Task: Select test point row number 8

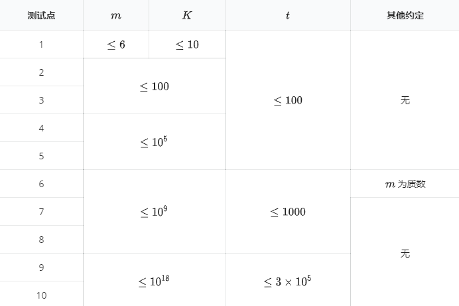Action: [x=41, y=240]
